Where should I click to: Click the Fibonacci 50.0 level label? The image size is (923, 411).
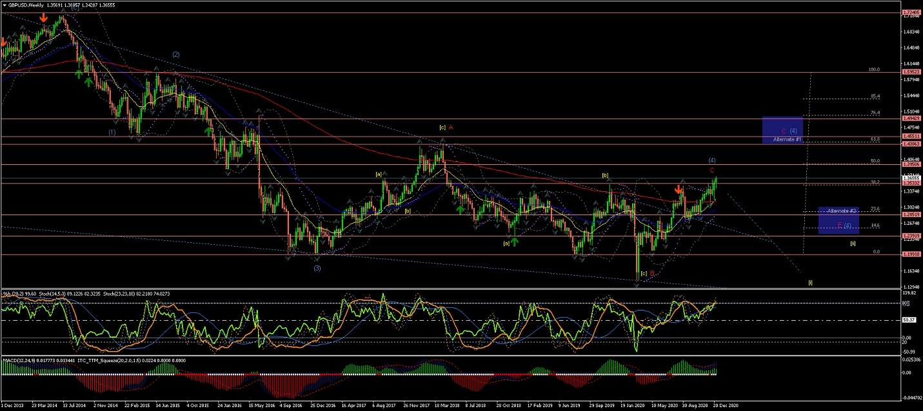pos(875,161)
